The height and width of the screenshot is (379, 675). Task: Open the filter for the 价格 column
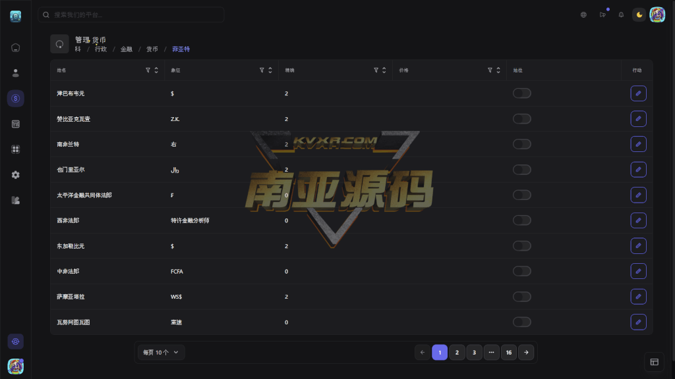pyautogui.click(x=490, y=70)
